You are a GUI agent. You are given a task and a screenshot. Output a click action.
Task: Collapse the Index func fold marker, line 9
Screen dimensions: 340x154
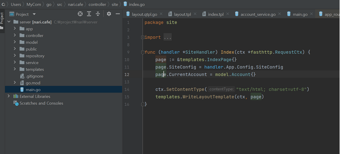[142, 52]
